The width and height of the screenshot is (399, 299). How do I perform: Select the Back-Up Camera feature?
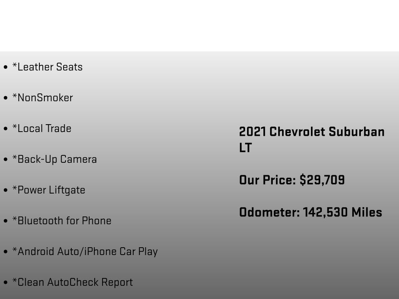point(55,159)
